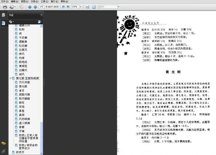
Task: Click the bookmark list scroll-up arrow
Action: coord(41,26)
